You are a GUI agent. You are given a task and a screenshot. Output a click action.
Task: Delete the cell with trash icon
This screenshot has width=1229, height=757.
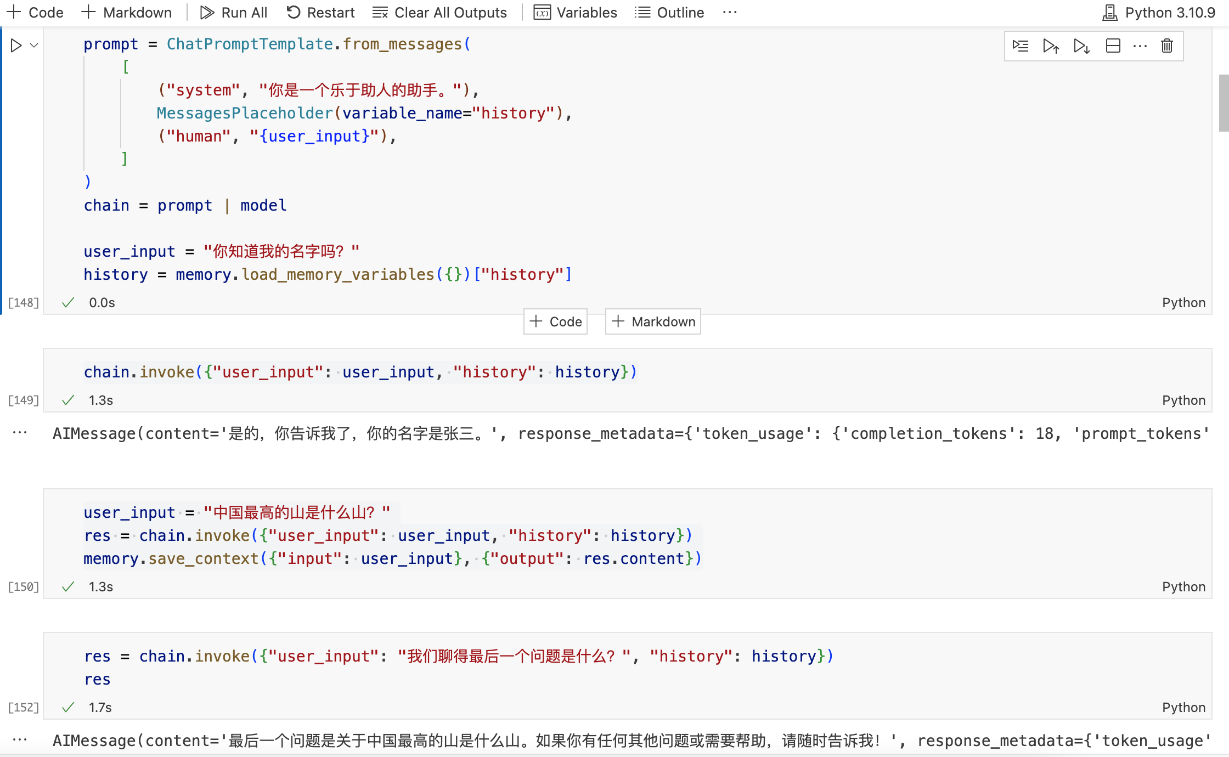pyautogui.click(x=1167, y=46)
